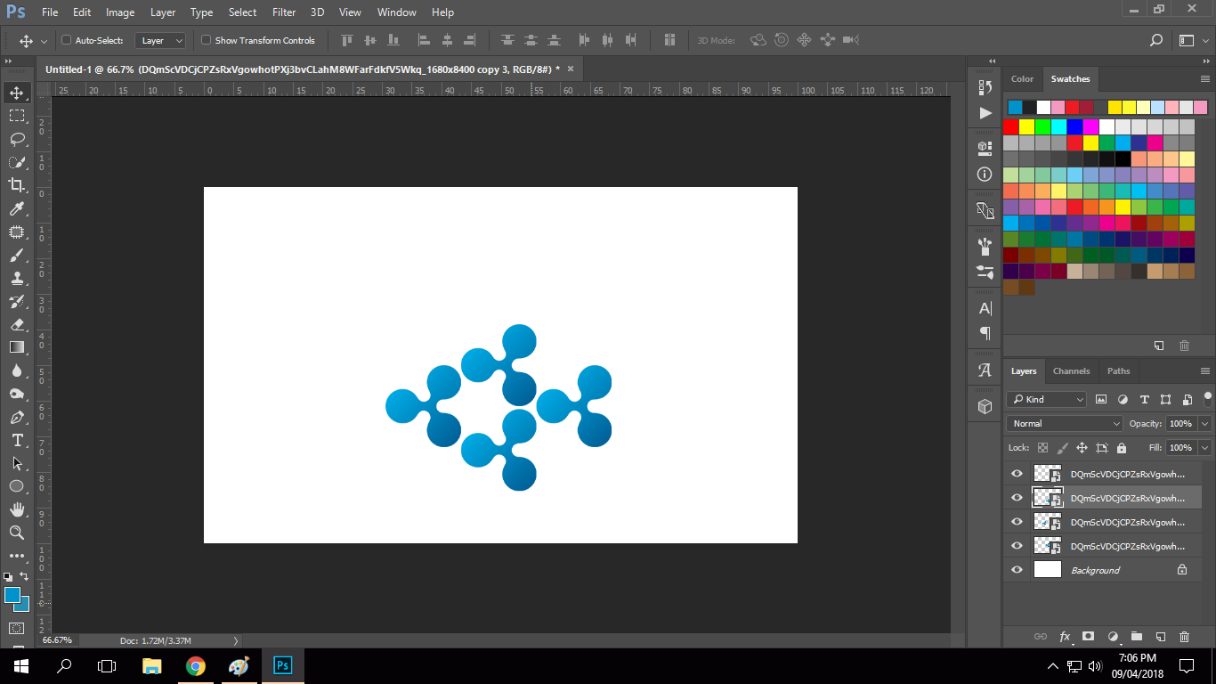1216x684 pixels.
Task: Select the Background layer thumbnail
Action: click(1048, 570)
